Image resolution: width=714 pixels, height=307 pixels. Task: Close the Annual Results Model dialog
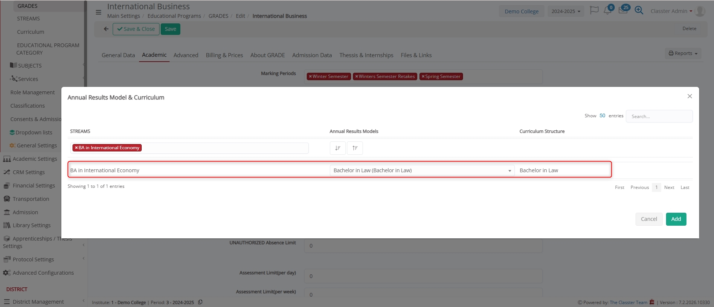[x=689, y=97]
